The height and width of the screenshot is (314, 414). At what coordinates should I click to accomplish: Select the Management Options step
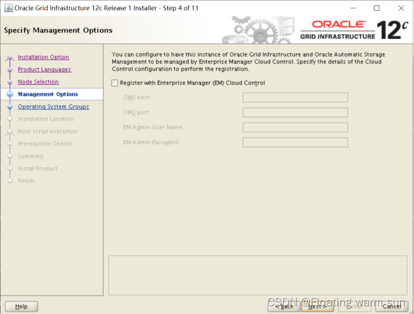point(48,94)
